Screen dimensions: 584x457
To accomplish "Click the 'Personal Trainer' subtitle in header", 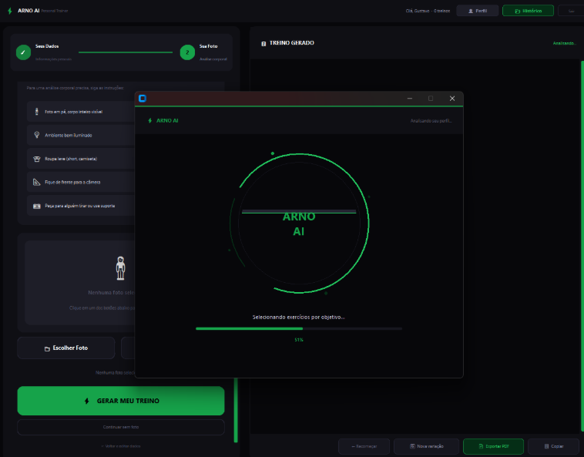I will tap(55, 11).
